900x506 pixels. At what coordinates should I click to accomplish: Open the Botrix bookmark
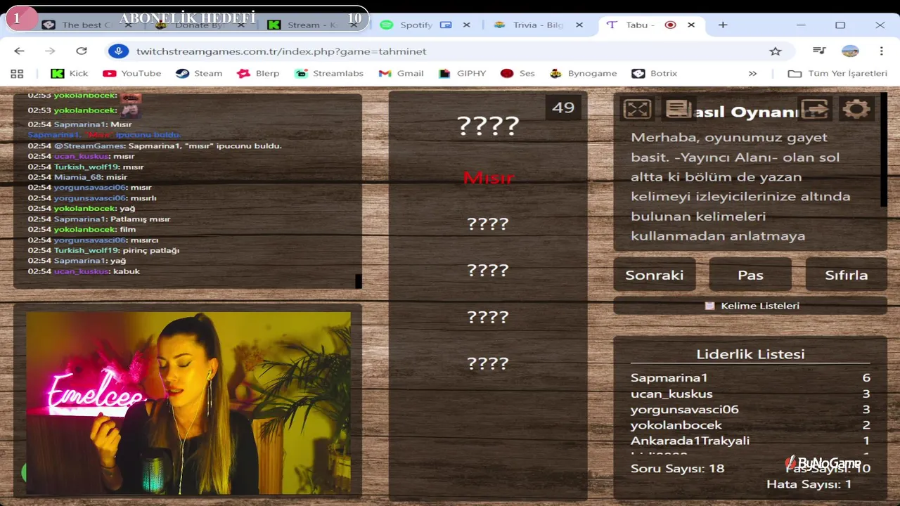655,73
